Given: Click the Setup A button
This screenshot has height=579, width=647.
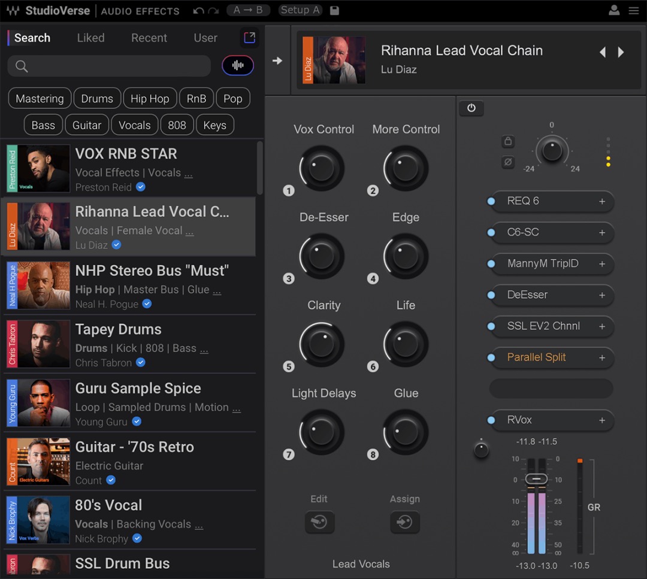Looking at the screenshot, I should click(300, 10).
